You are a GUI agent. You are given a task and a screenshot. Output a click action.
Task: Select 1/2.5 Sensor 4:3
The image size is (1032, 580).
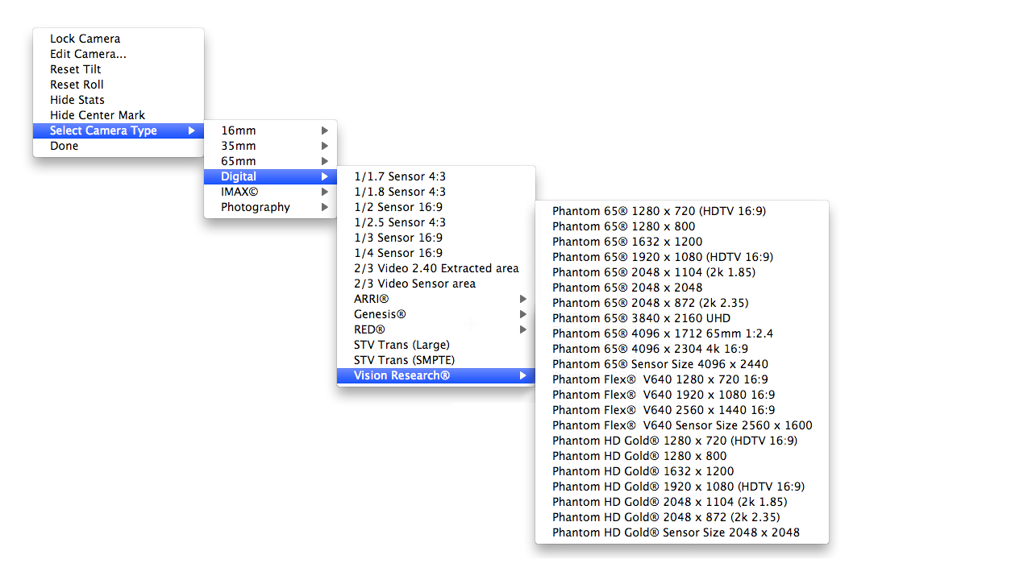click(436, 222)
